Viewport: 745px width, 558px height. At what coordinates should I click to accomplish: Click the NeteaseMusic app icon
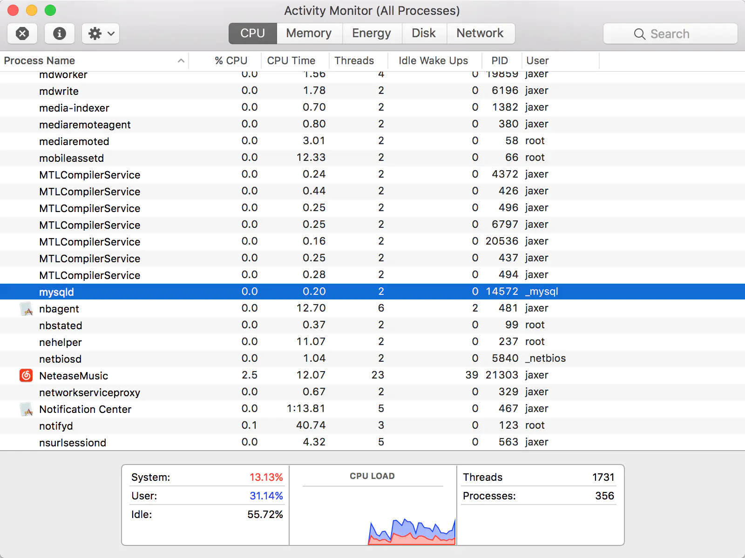click(x=26, y=375)
